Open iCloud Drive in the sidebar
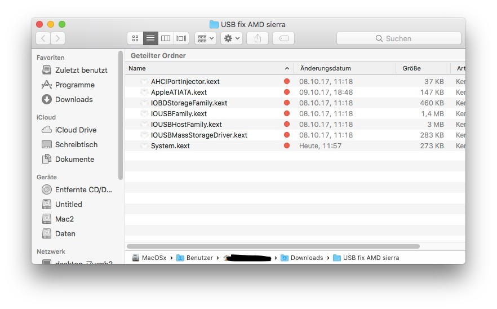The height and width of the screenshot is (309, 497). pos(75,130)
